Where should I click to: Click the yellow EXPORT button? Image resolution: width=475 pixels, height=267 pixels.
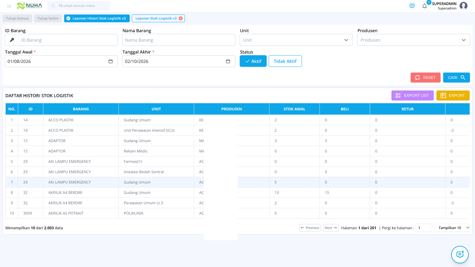(453, 96)
